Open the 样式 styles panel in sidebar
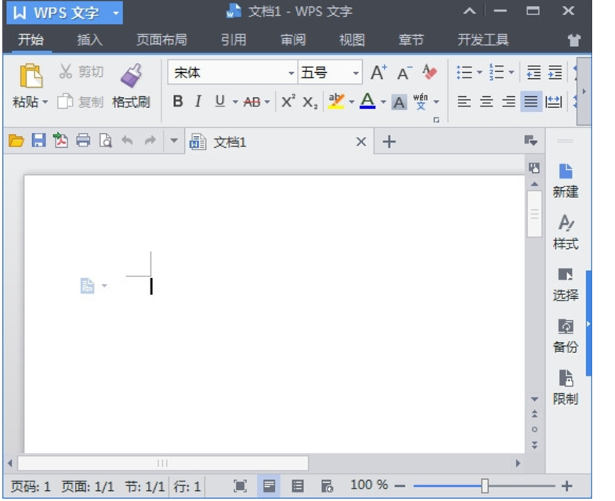The height and width of the screenshot is (501, 615). tap(566, 232)
